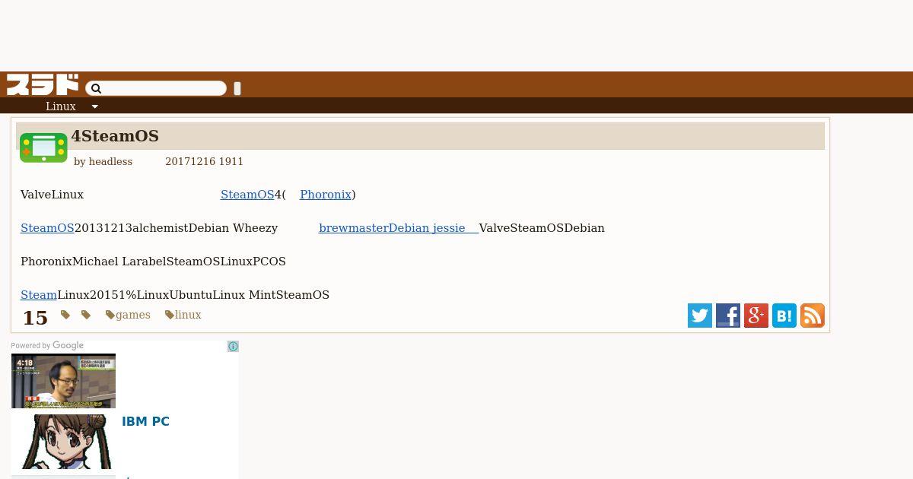This screenshot has height=479, width=913.
Task: Click the story date 20171216 1911
Action: [x=204, y=161]
